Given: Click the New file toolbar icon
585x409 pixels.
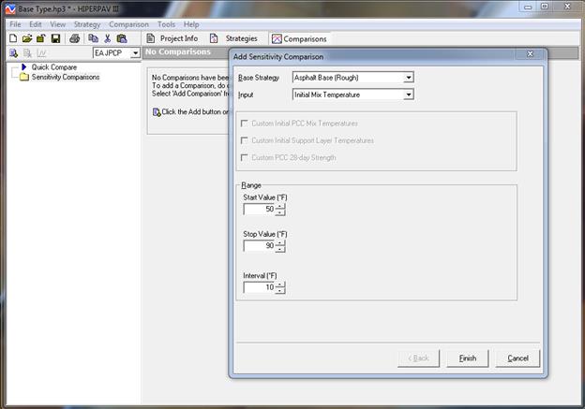Looking at the screenshot, I should tap(12, 38).
